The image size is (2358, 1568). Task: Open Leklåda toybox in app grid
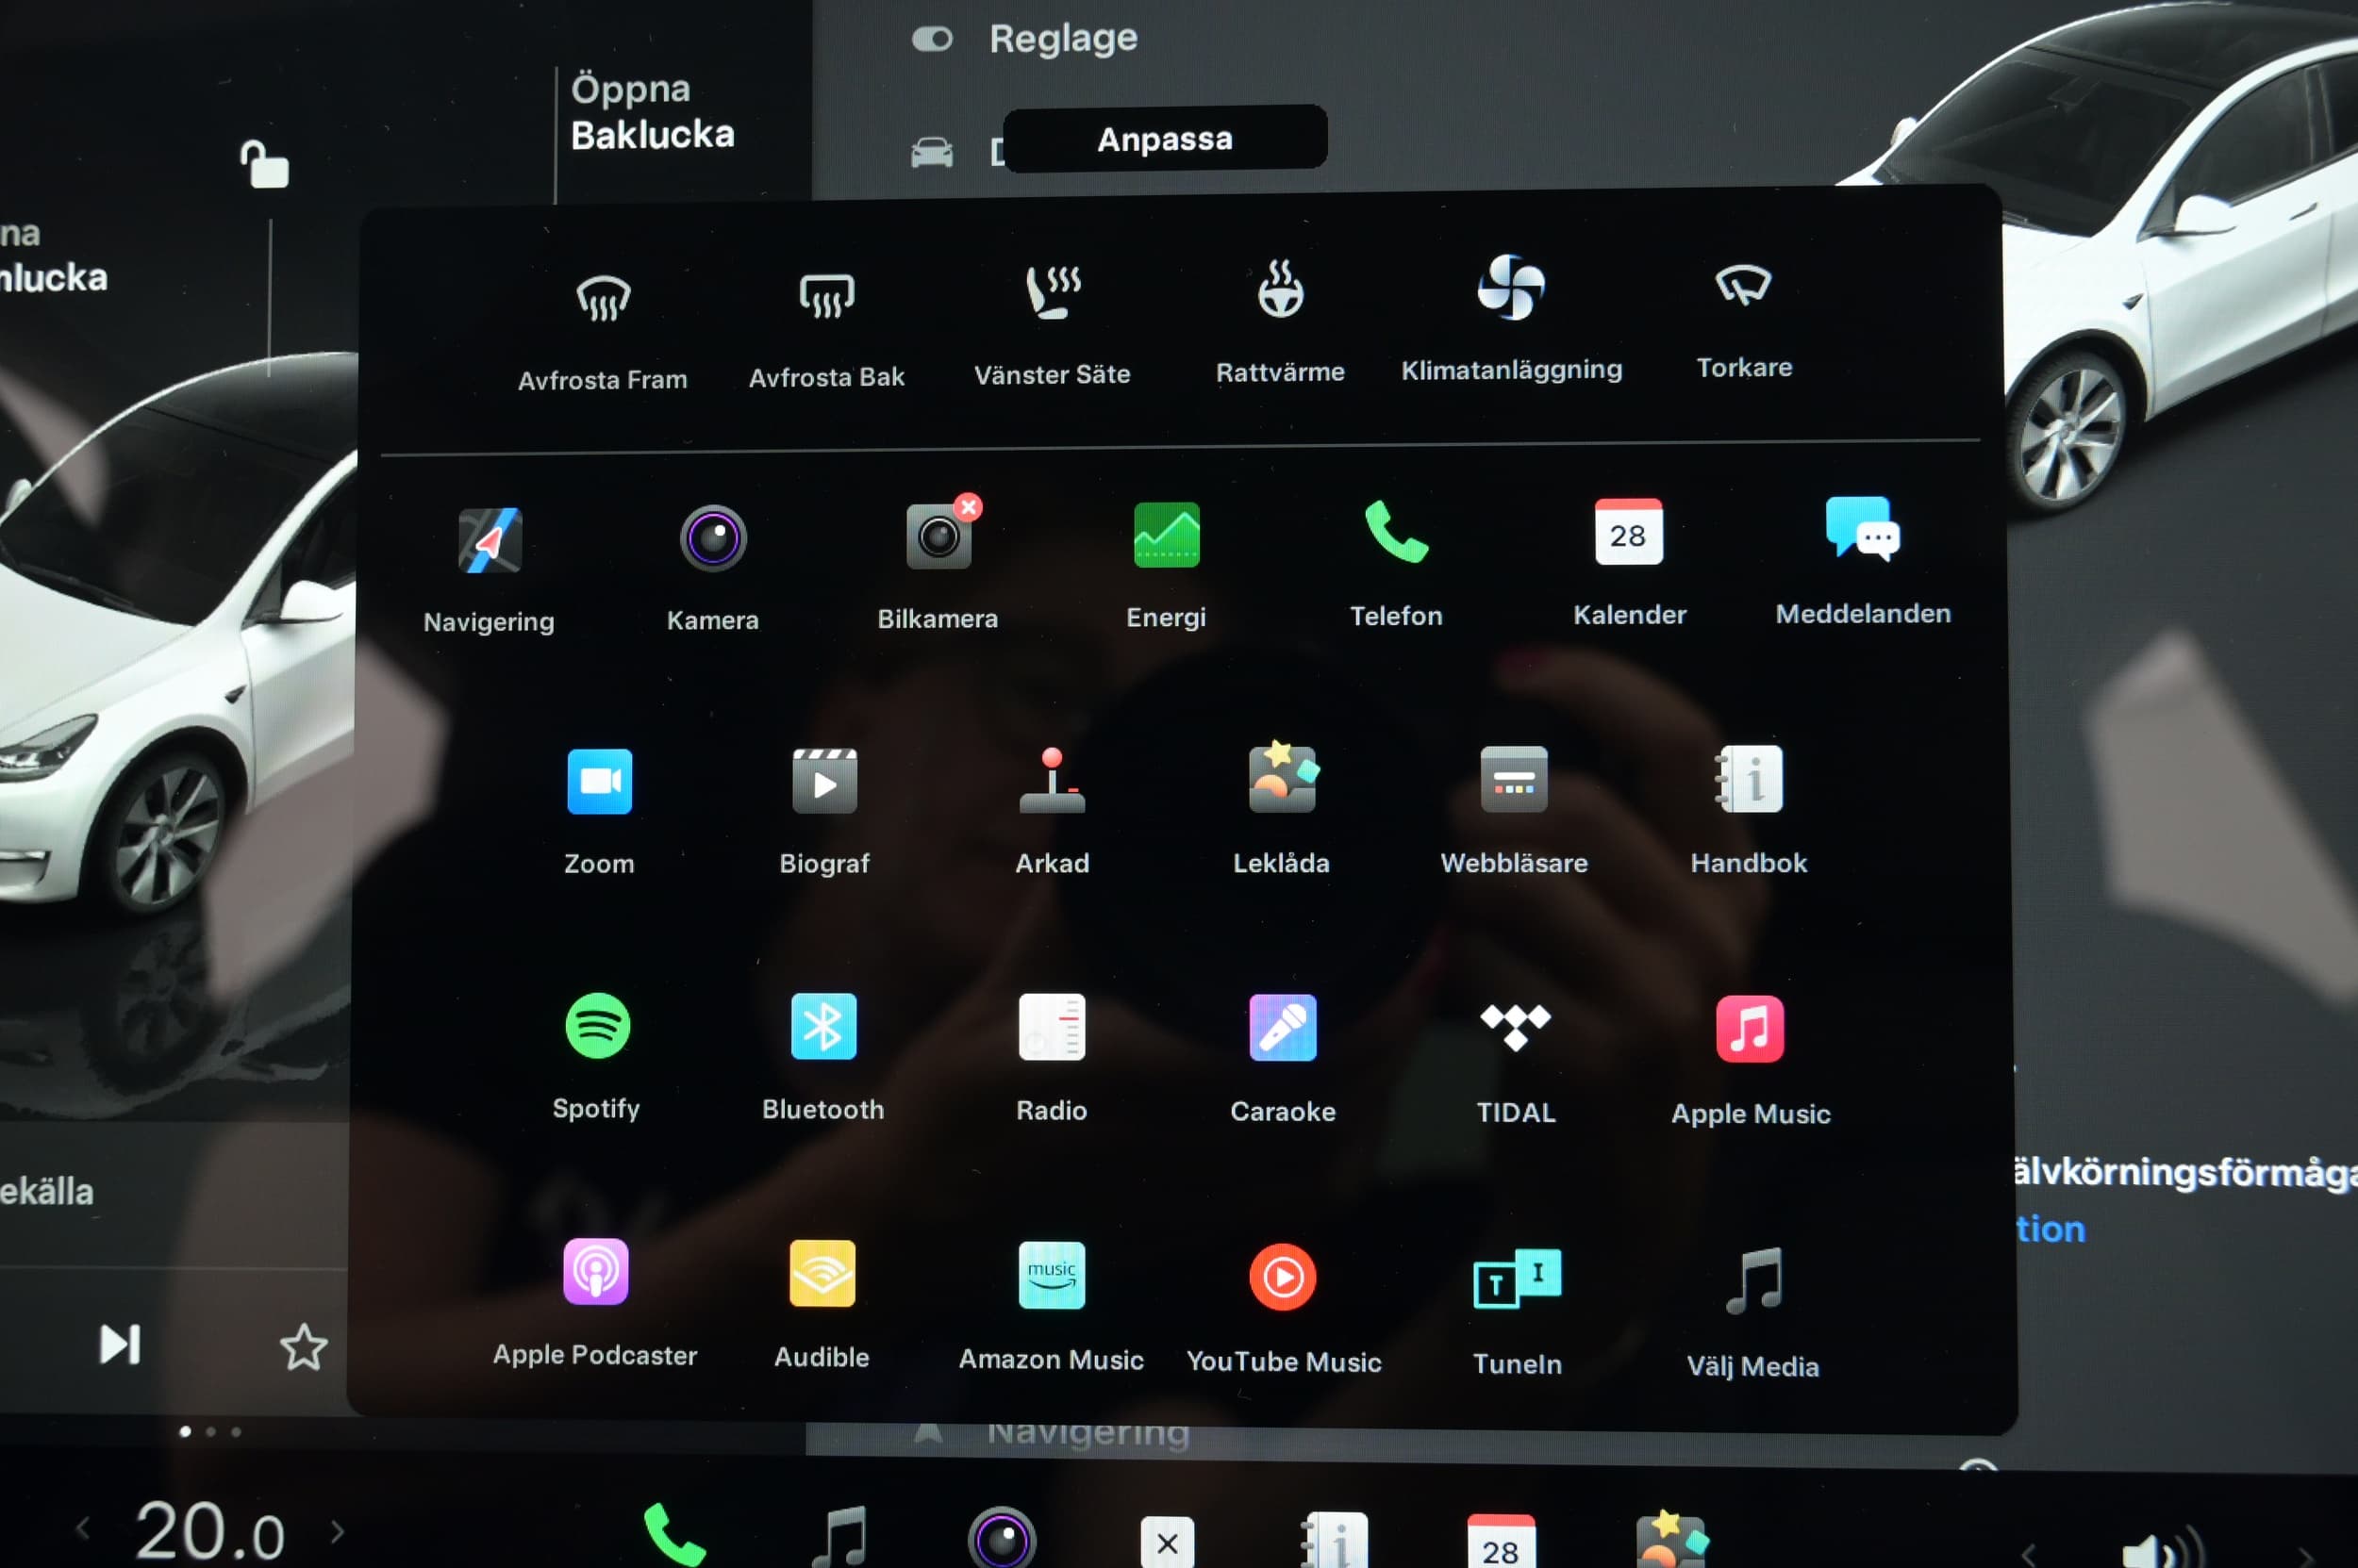(x=1282, y=810)
